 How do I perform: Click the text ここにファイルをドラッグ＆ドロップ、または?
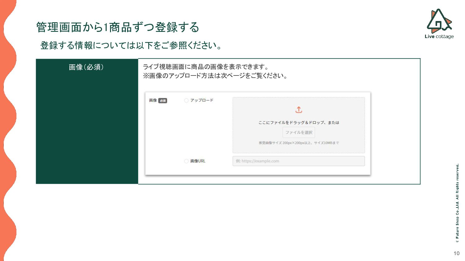(299, 122)
